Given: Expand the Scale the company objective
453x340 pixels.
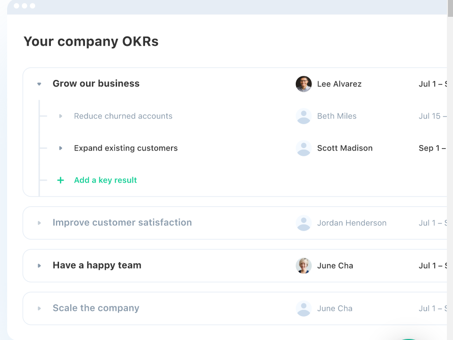Looking at the screenshot, I should (x=39, y=308).
